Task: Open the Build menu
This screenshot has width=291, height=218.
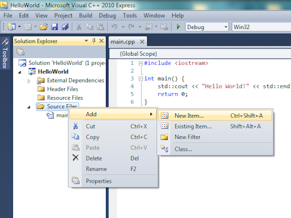Action: [85, 16]
